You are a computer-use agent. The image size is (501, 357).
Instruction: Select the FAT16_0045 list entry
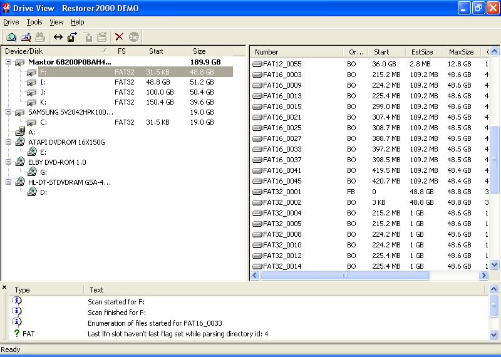(370, 181)
